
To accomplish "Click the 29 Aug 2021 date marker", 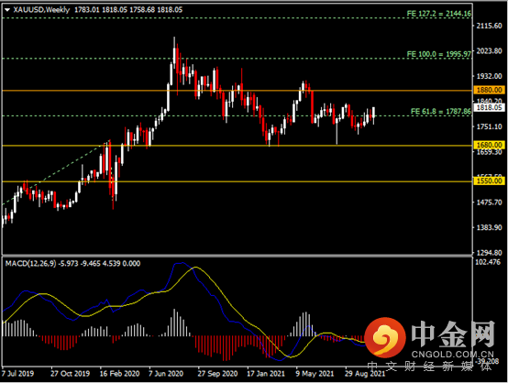I will tap(365, 374).
